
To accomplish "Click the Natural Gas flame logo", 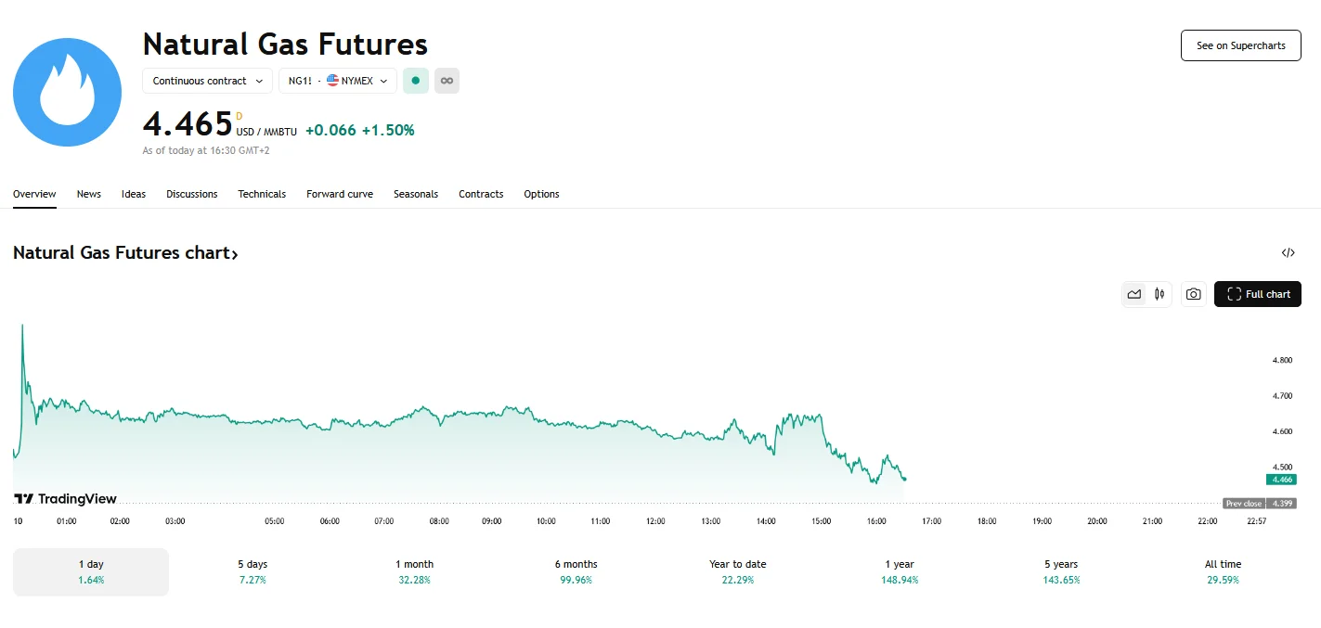I will (x=66, y=92).
